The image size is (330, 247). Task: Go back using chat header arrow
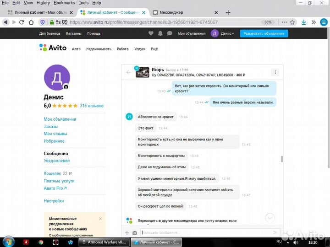click(x=128, y=72)
